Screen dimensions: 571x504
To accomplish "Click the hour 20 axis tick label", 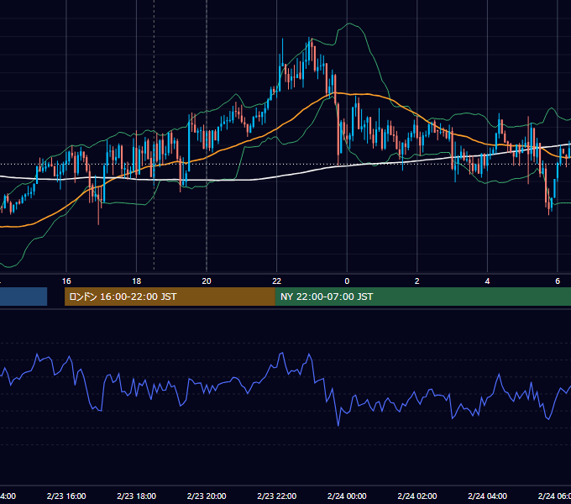I will 207,281.
